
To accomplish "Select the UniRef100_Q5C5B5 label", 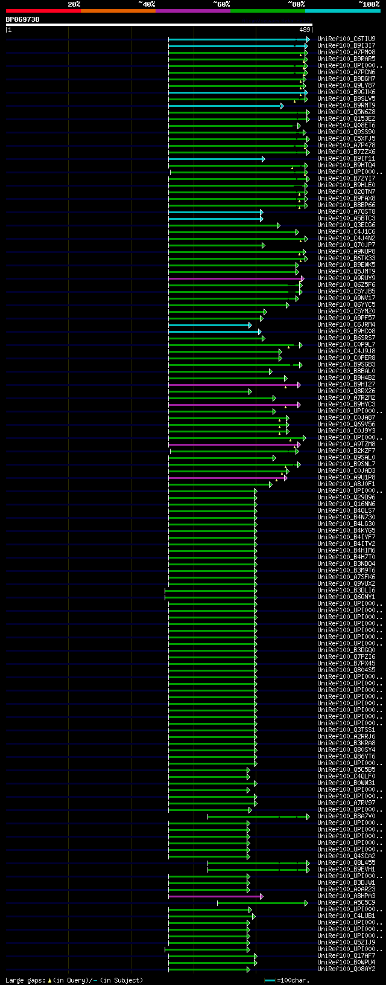I will pyautogui.click(x=346, y=770).
